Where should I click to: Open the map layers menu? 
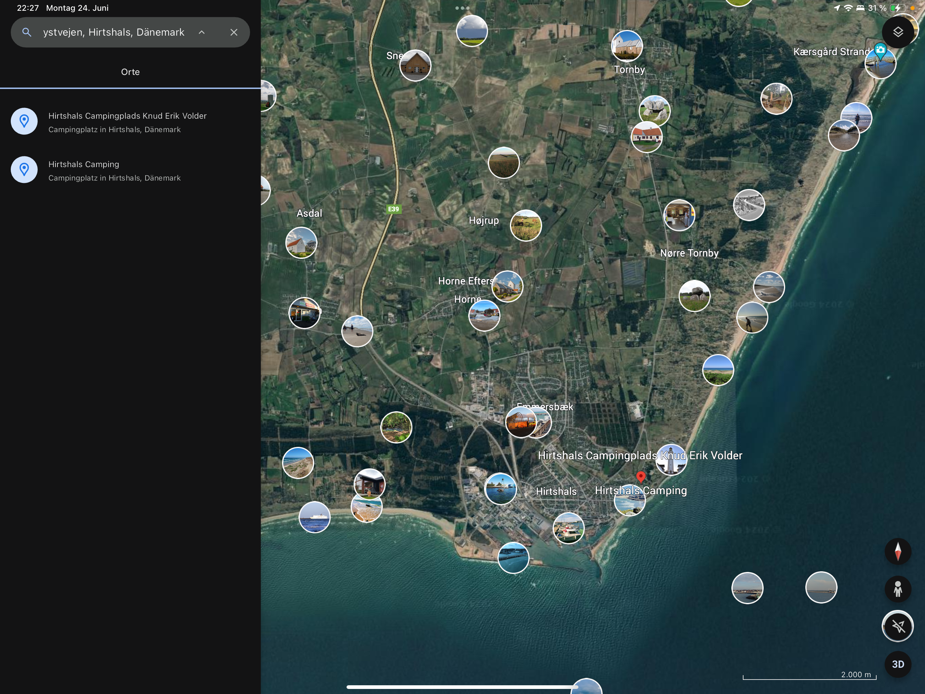897,32
